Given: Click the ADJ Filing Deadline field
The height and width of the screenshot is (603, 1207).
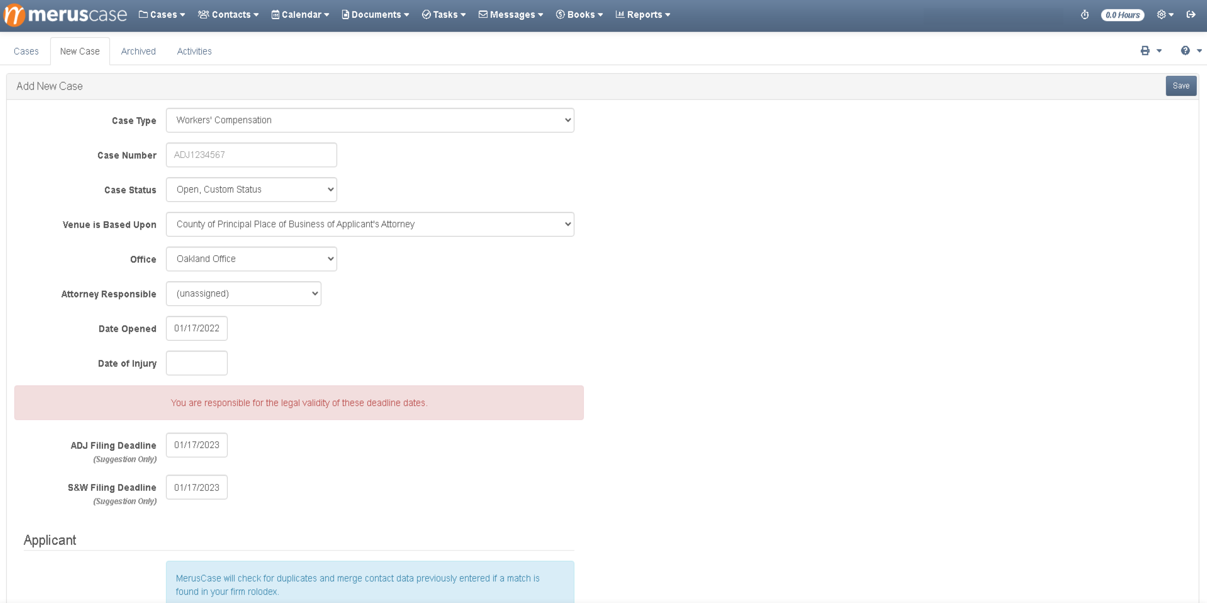Looking at the screenshot, I should (x=196, y=445).
